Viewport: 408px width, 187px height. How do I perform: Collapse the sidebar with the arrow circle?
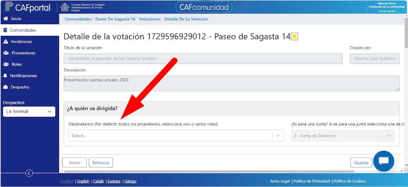(x=29, y=173)
